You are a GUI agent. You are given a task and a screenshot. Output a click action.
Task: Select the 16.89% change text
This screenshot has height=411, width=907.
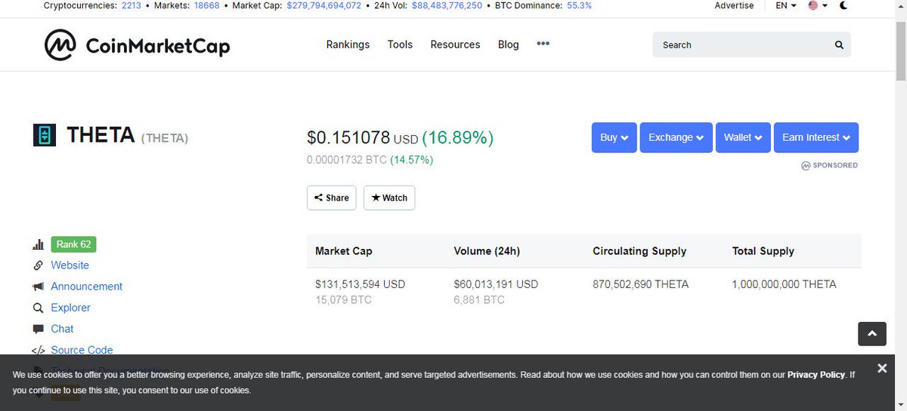458,138
